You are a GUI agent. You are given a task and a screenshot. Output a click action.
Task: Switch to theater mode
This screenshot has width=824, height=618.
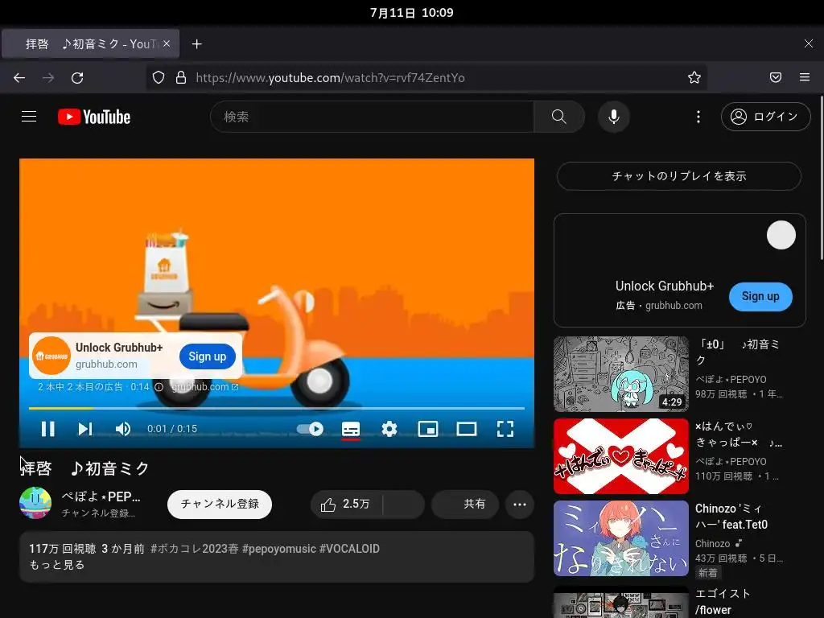(x=467, y=430)
